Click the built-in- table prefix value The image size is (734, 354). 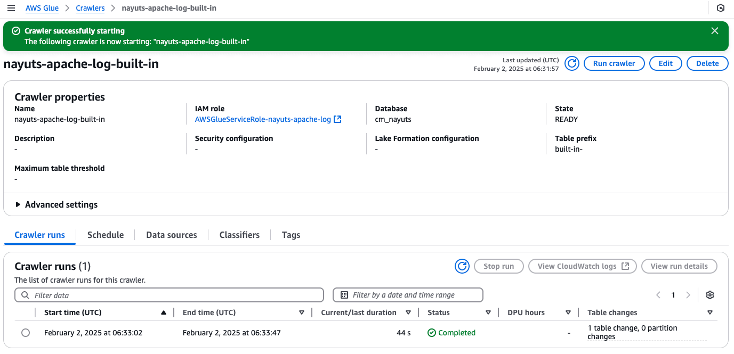click(569, 149)
